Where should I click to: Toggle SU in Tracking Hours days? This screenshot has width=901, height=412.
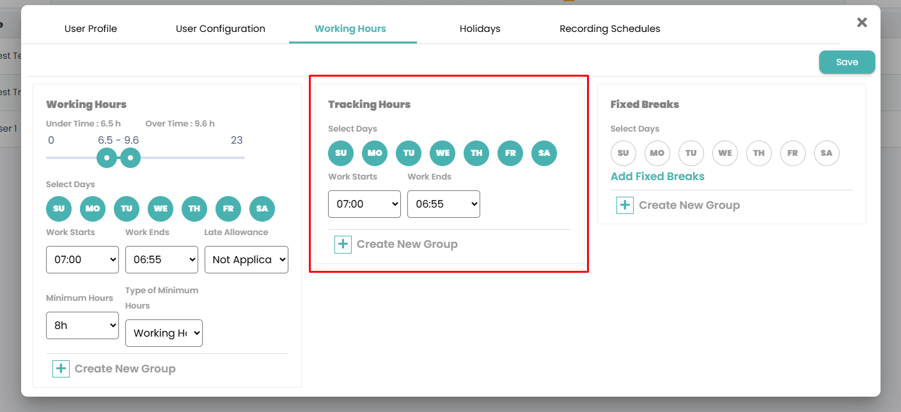(x=341, y=153)
